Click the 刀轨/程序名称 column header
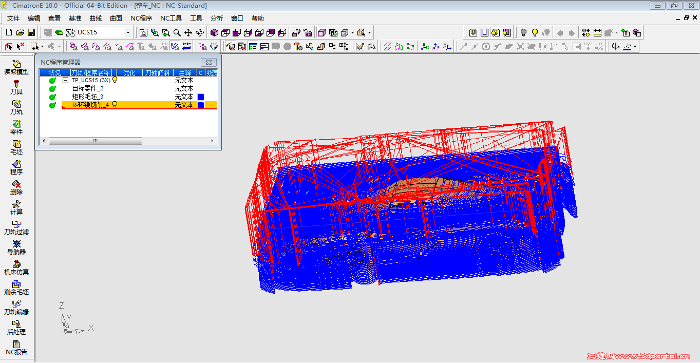The height and width of the screenshot is (363, 700). pyautogui.click(x=90, y=73)
